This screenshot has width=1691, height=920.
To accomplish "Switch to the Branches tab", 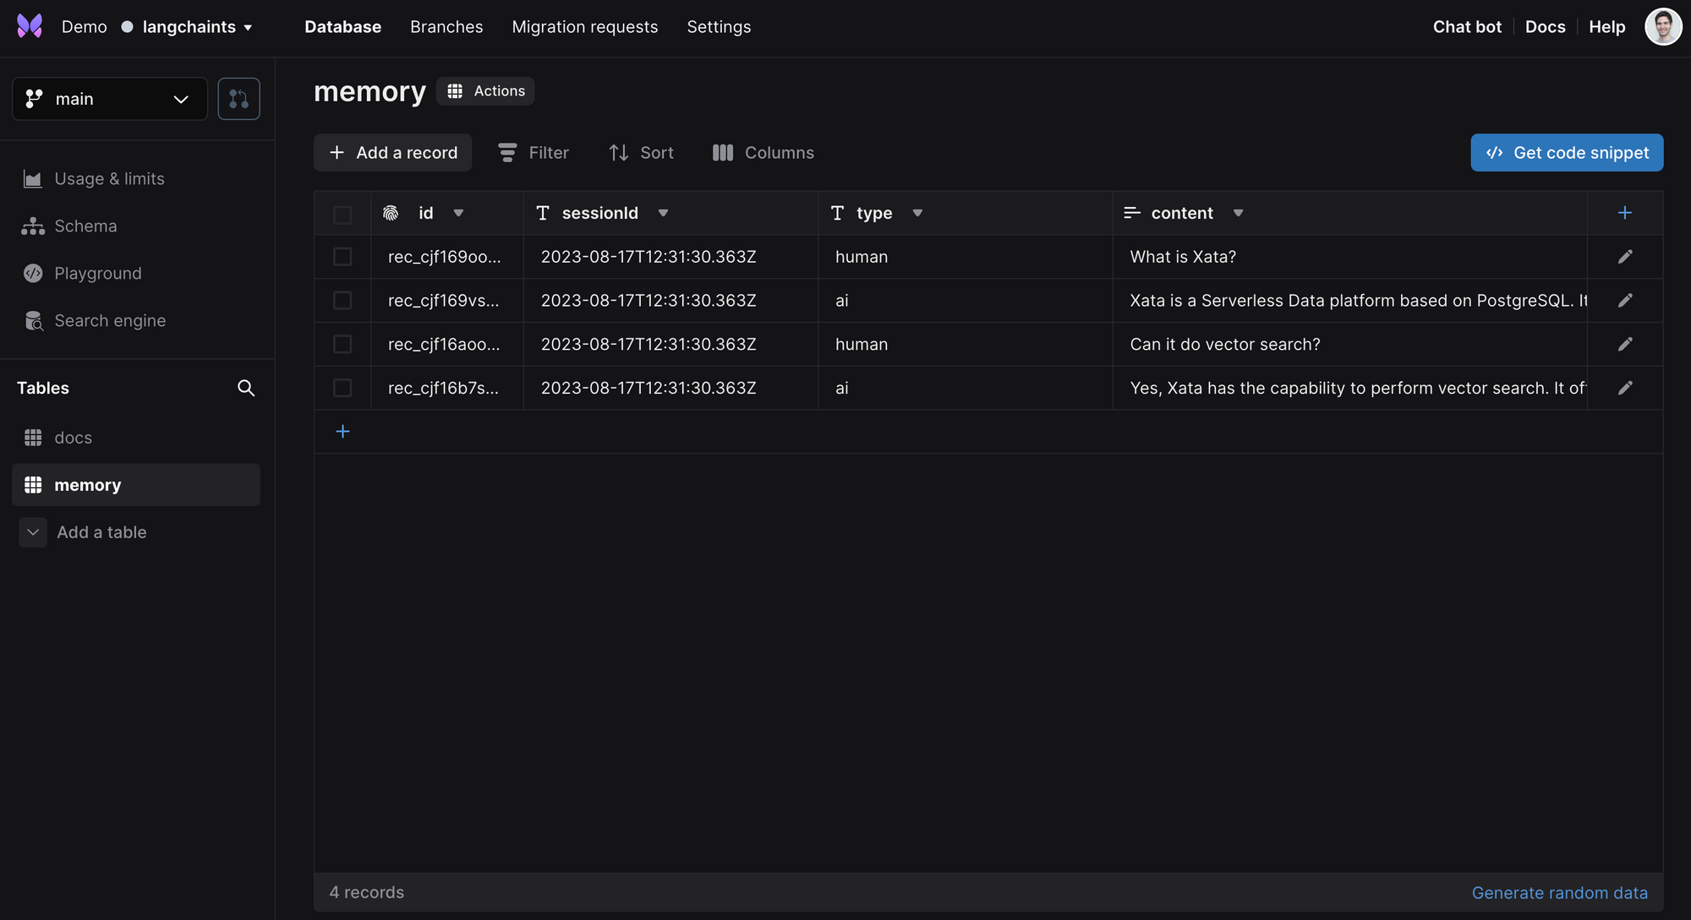I will tap(446, 27).
